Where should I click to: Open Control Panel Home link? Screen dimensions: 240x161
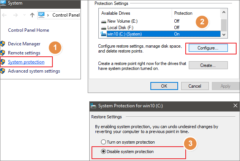pyautogui.click(x=28, y=30)
